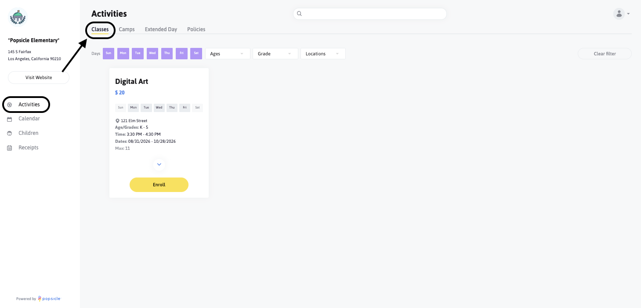This screenshot has height=308, width=641.
Task: Click the Popsicle Elementary school logo
Action: click(x=18, y=18)
